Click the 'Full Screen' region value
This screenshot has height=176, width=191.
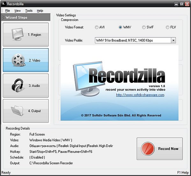(37, 134)
